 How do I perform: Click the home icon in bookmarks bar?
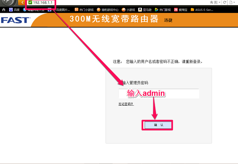coord(4,10)
